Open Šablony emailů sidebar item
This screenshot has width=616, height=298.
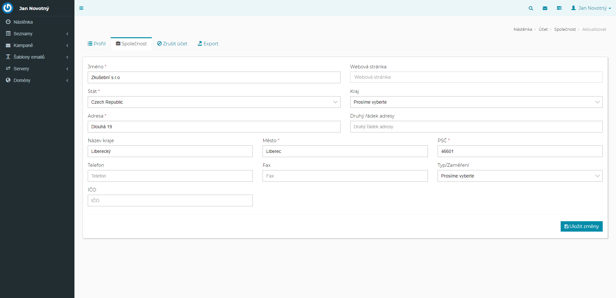click(37, 57)
